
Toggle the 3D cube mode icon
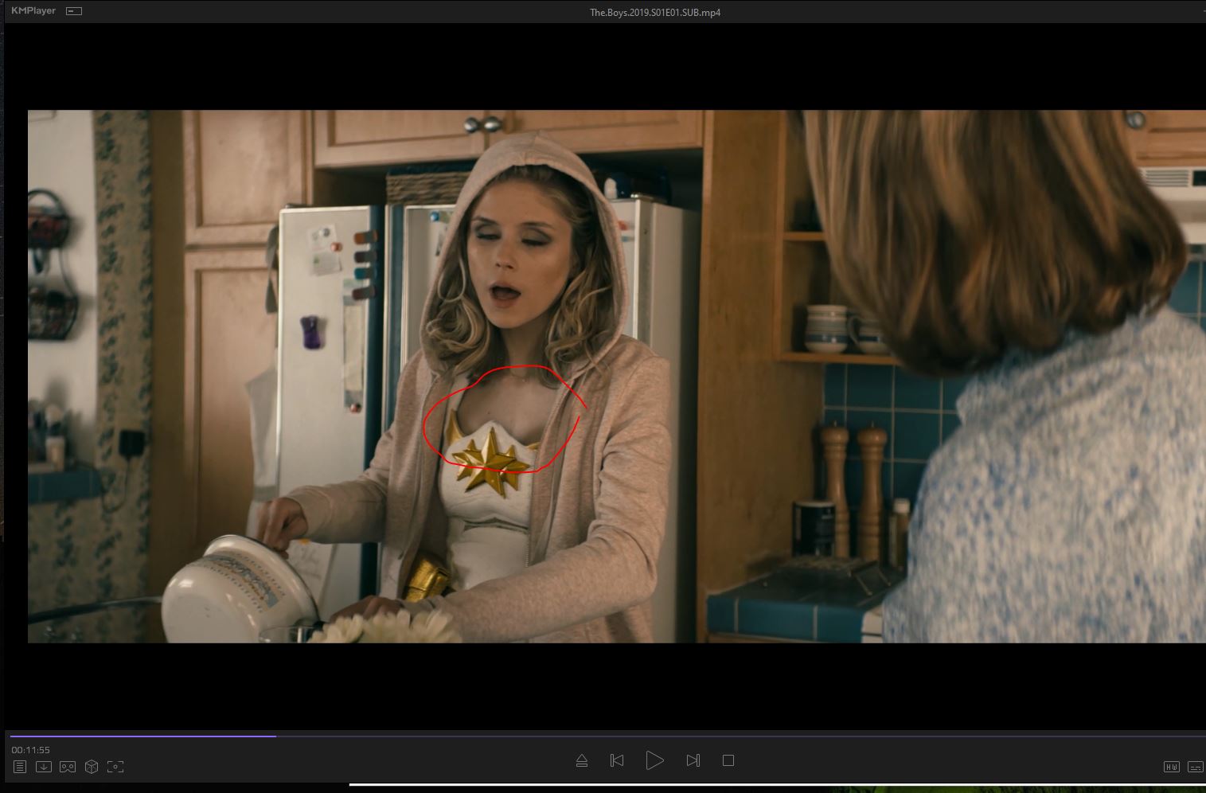tap(92, 767)
